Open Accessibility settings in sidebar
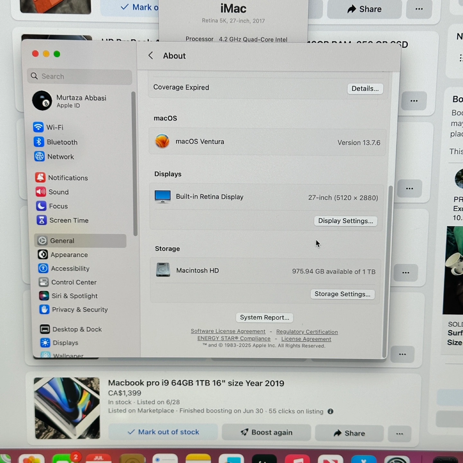Viewport: 463px width, 463px height. click(64, 268)
